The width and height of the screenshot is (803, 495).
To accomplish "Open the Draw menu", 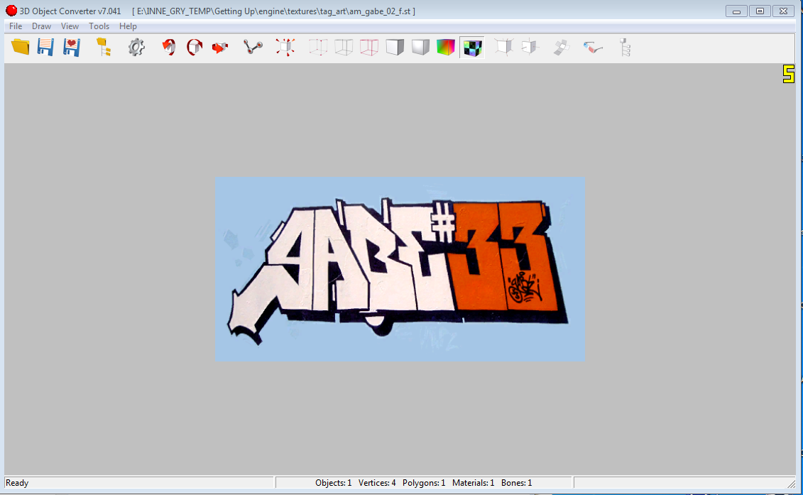I will (42, 26).
